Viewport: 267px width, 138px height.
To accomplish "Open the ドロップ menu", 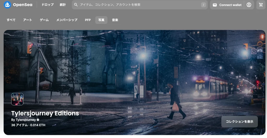I will pos(47,5).
